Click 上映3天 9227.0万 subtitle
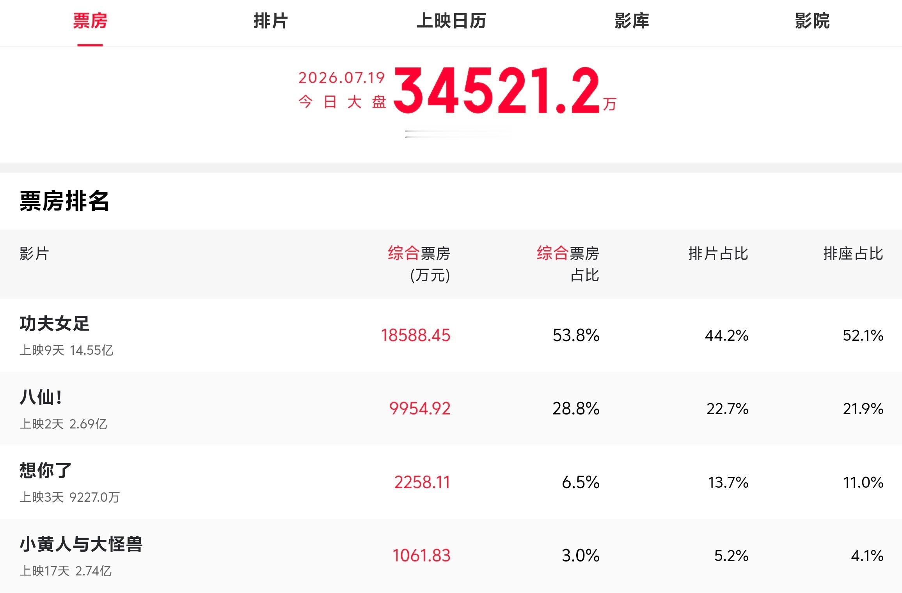 pyautogui.click(x=69, y=497)
